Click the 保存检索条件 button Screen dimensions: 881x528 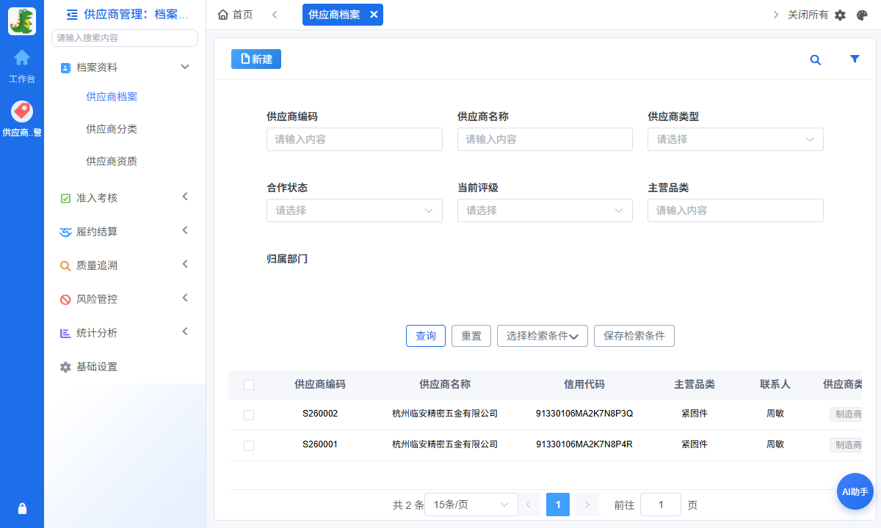[634, 336]
